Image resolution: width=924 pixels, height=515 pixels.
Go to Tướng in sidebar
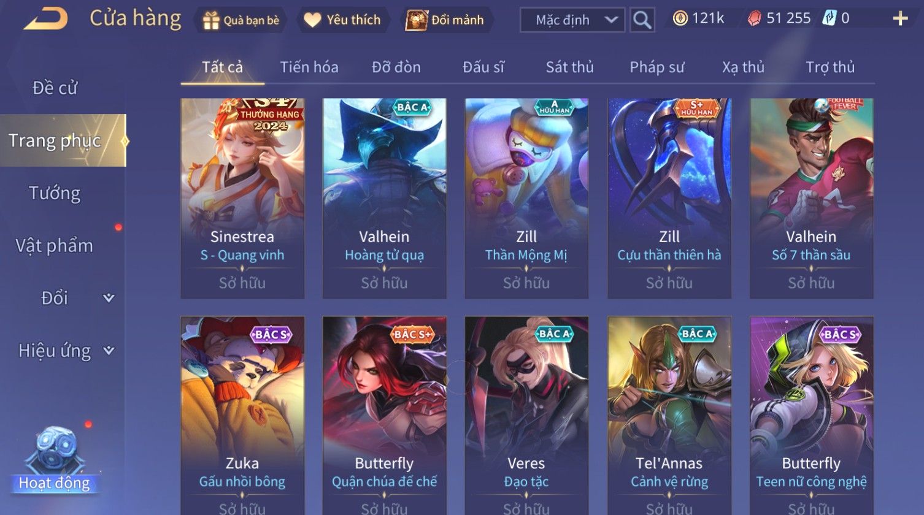[55, 193]
